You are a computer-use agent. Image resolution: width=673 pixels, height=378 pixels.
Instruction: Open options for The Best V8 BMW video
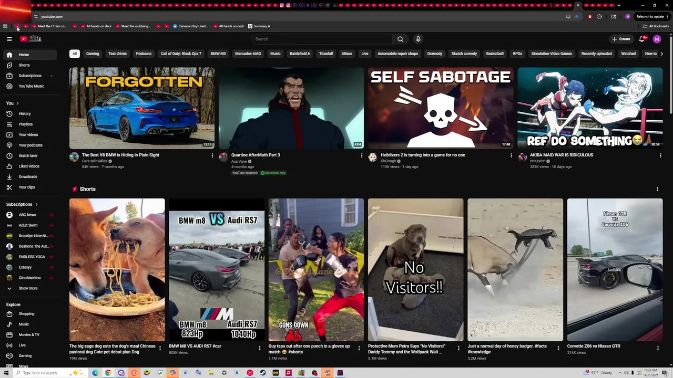[212, 155]
